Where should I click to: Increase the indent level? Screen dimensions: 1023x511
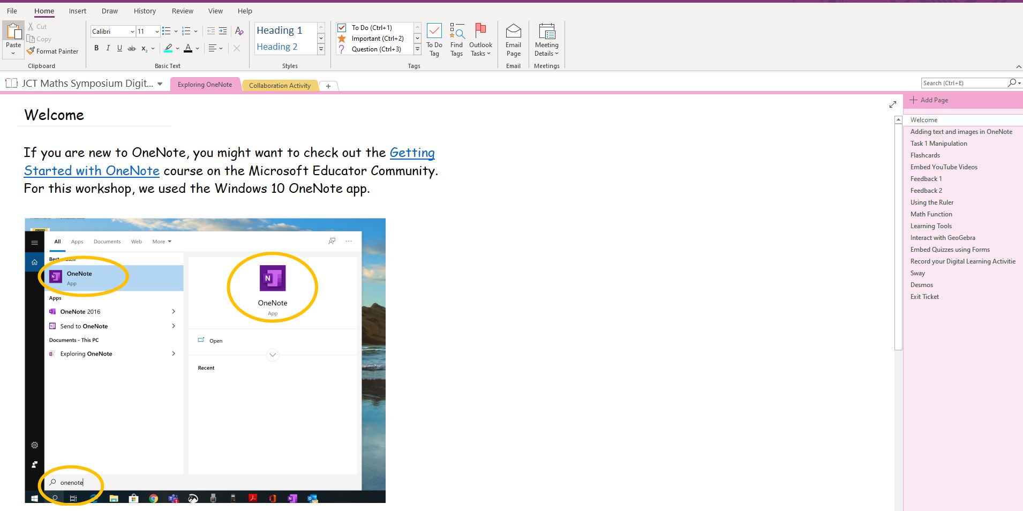tap(223, 31)
